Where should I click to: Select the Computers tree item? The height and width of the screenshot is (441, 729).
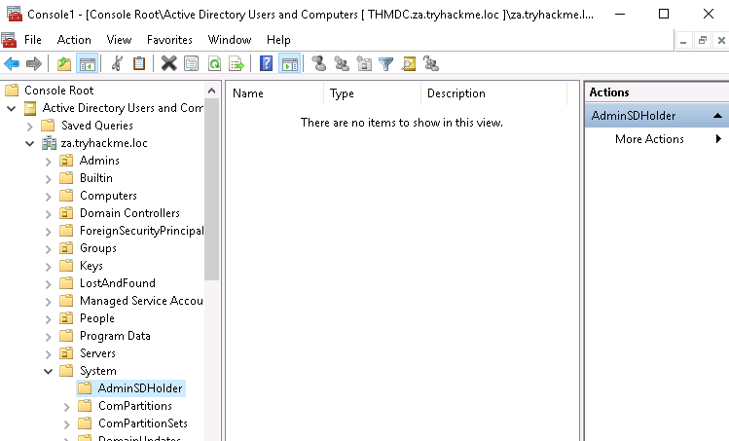tap(108, 196)
